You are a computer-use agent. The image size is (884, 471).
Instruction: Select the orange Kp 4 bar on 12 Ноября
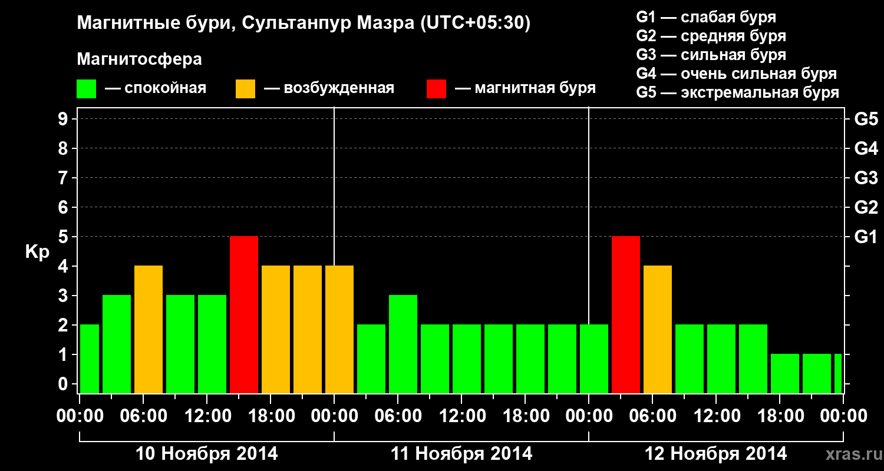(658, 329)
